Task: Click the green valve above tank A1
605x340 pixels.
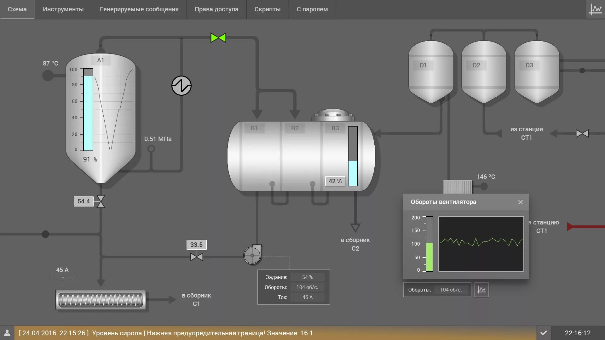Action: click(218, 38)
